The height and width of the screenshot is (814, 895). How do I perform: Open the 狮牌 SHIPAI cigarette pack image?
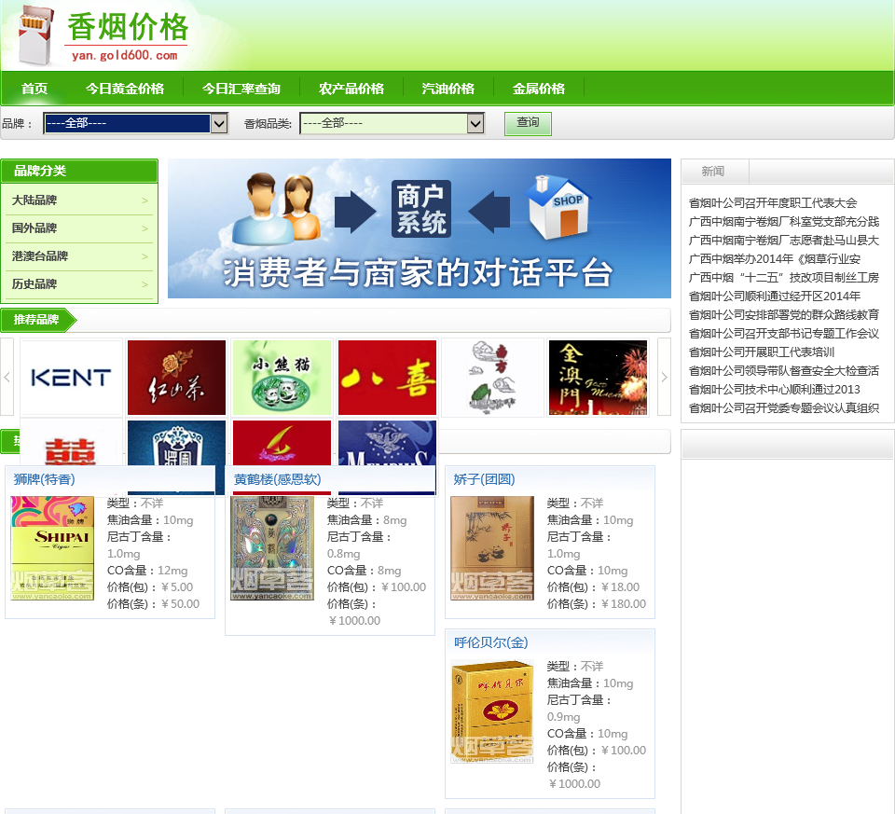tap(52, 548)
